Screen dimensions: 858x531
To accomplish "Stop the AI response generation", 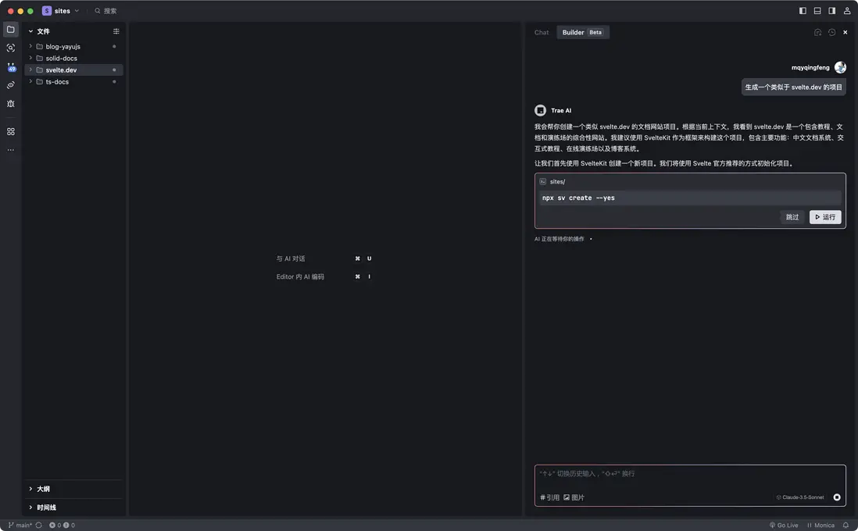I will 837,497.
